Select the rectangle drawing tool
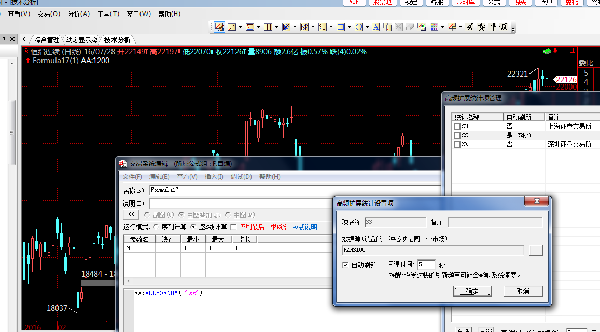This screenshot has width=600, height=332. tap(341, 27)
